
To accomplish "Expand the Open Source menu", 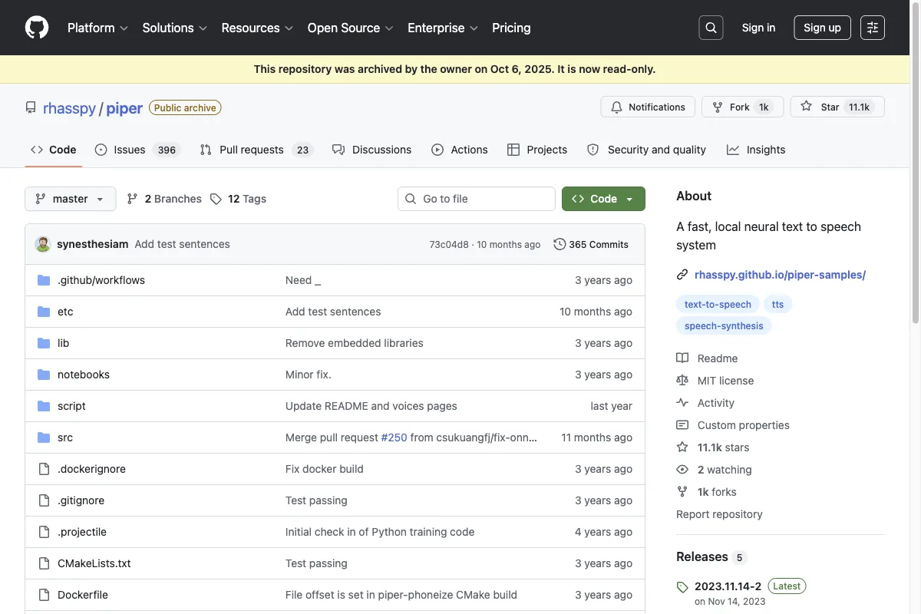I will 350,28.
